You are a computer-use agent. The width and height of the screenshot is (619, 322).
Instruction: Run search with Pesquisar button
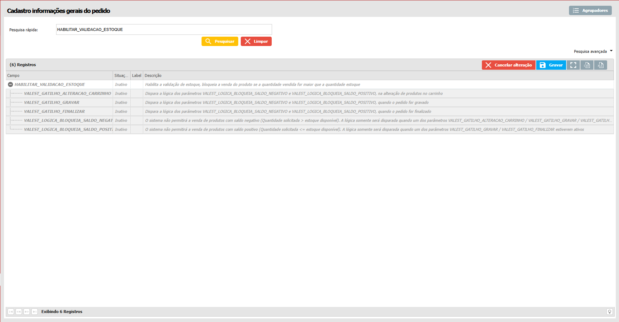click(220, 41)
